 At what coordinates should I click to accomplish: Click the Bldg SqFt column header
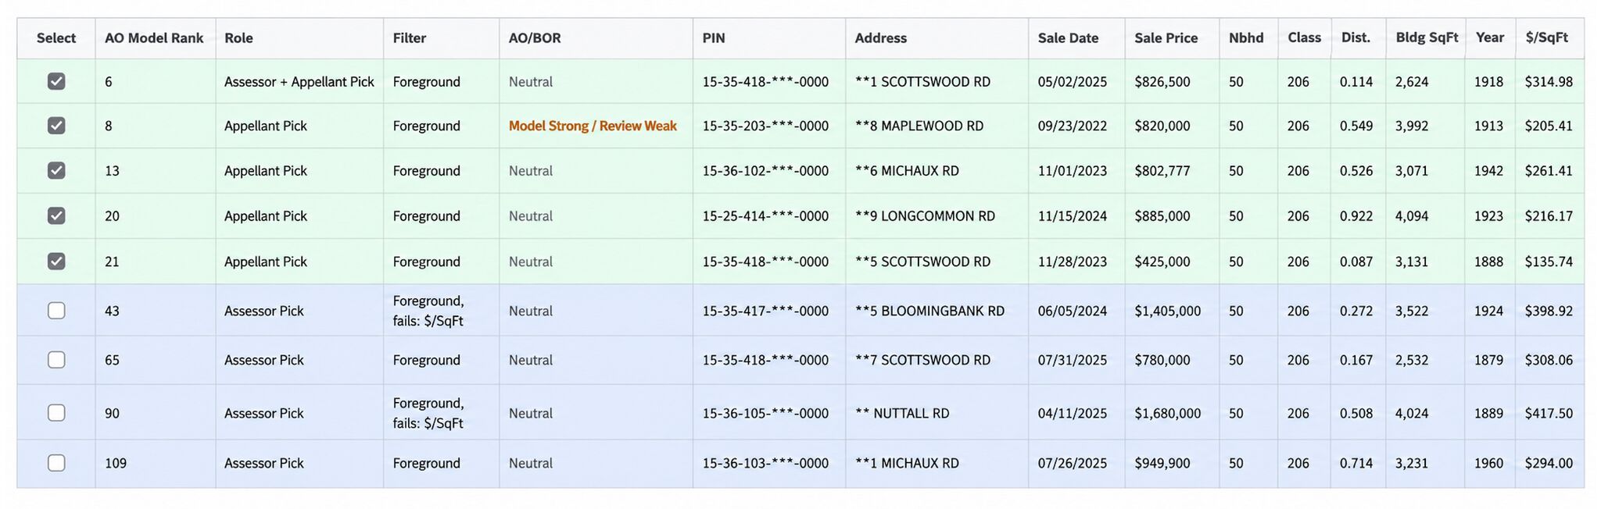[1427, 37]
